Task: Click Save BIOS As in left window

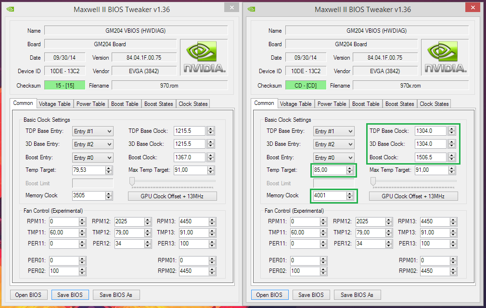Action: 116,295
